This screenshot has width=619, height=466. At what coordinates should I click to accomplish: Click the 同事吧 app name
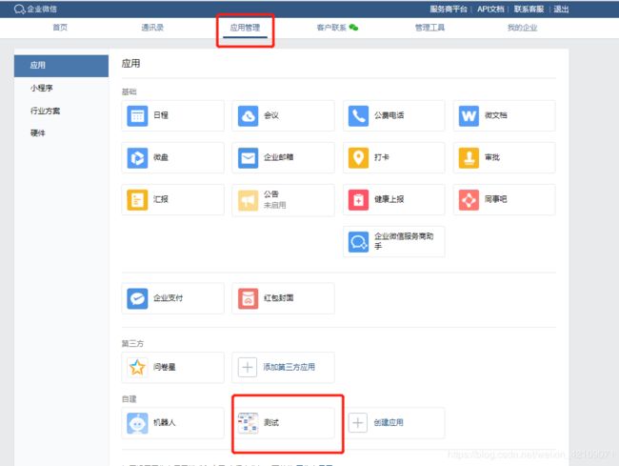496,199
